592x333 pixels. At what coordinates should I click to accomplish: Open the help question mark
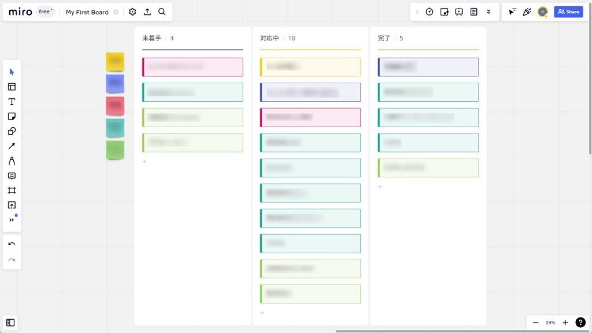pyautogui.click(x=580, y=323)
